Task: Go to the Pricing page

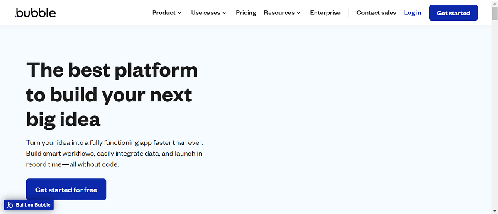Action: click(246, 13)
